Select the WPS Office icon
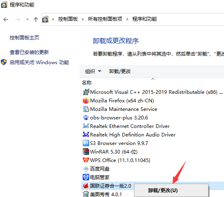This screenshot has width=224, height=197. pyautogui.click(x=86, y=160)
